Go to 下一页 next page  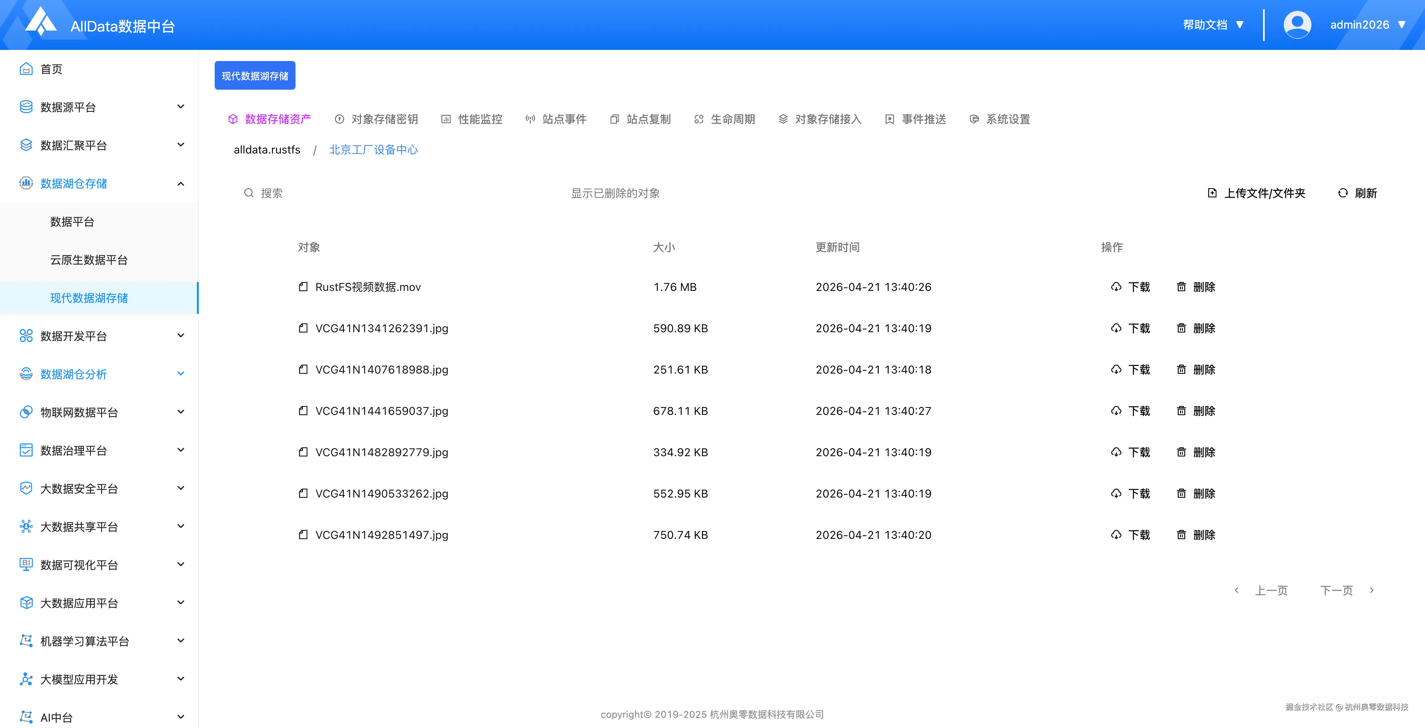[x=1335, y=590]
